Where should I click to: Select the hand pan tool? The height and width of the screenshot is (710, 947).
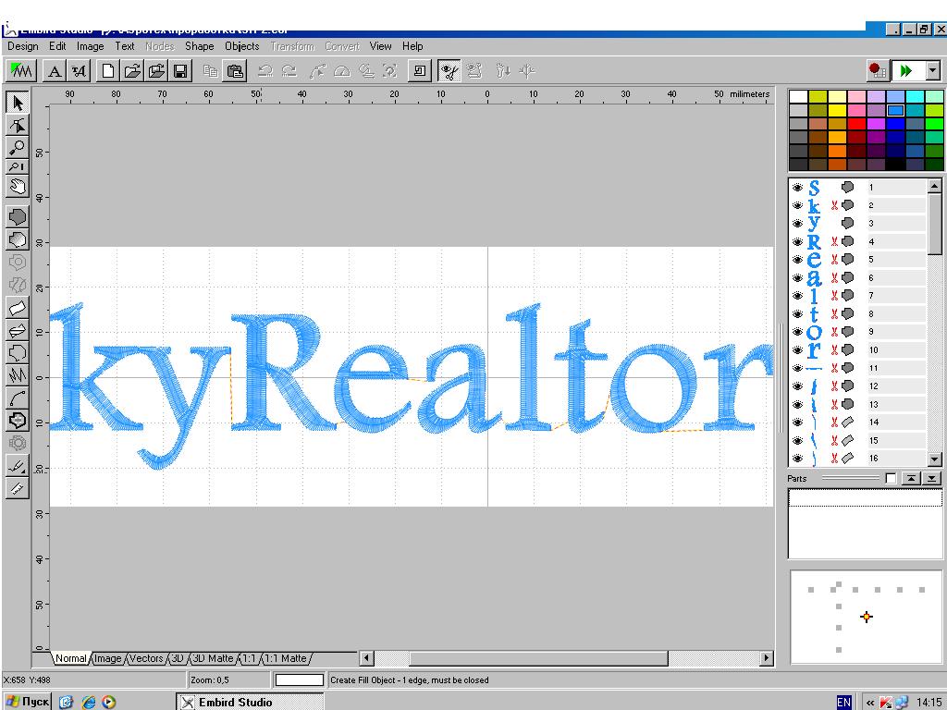18,187
